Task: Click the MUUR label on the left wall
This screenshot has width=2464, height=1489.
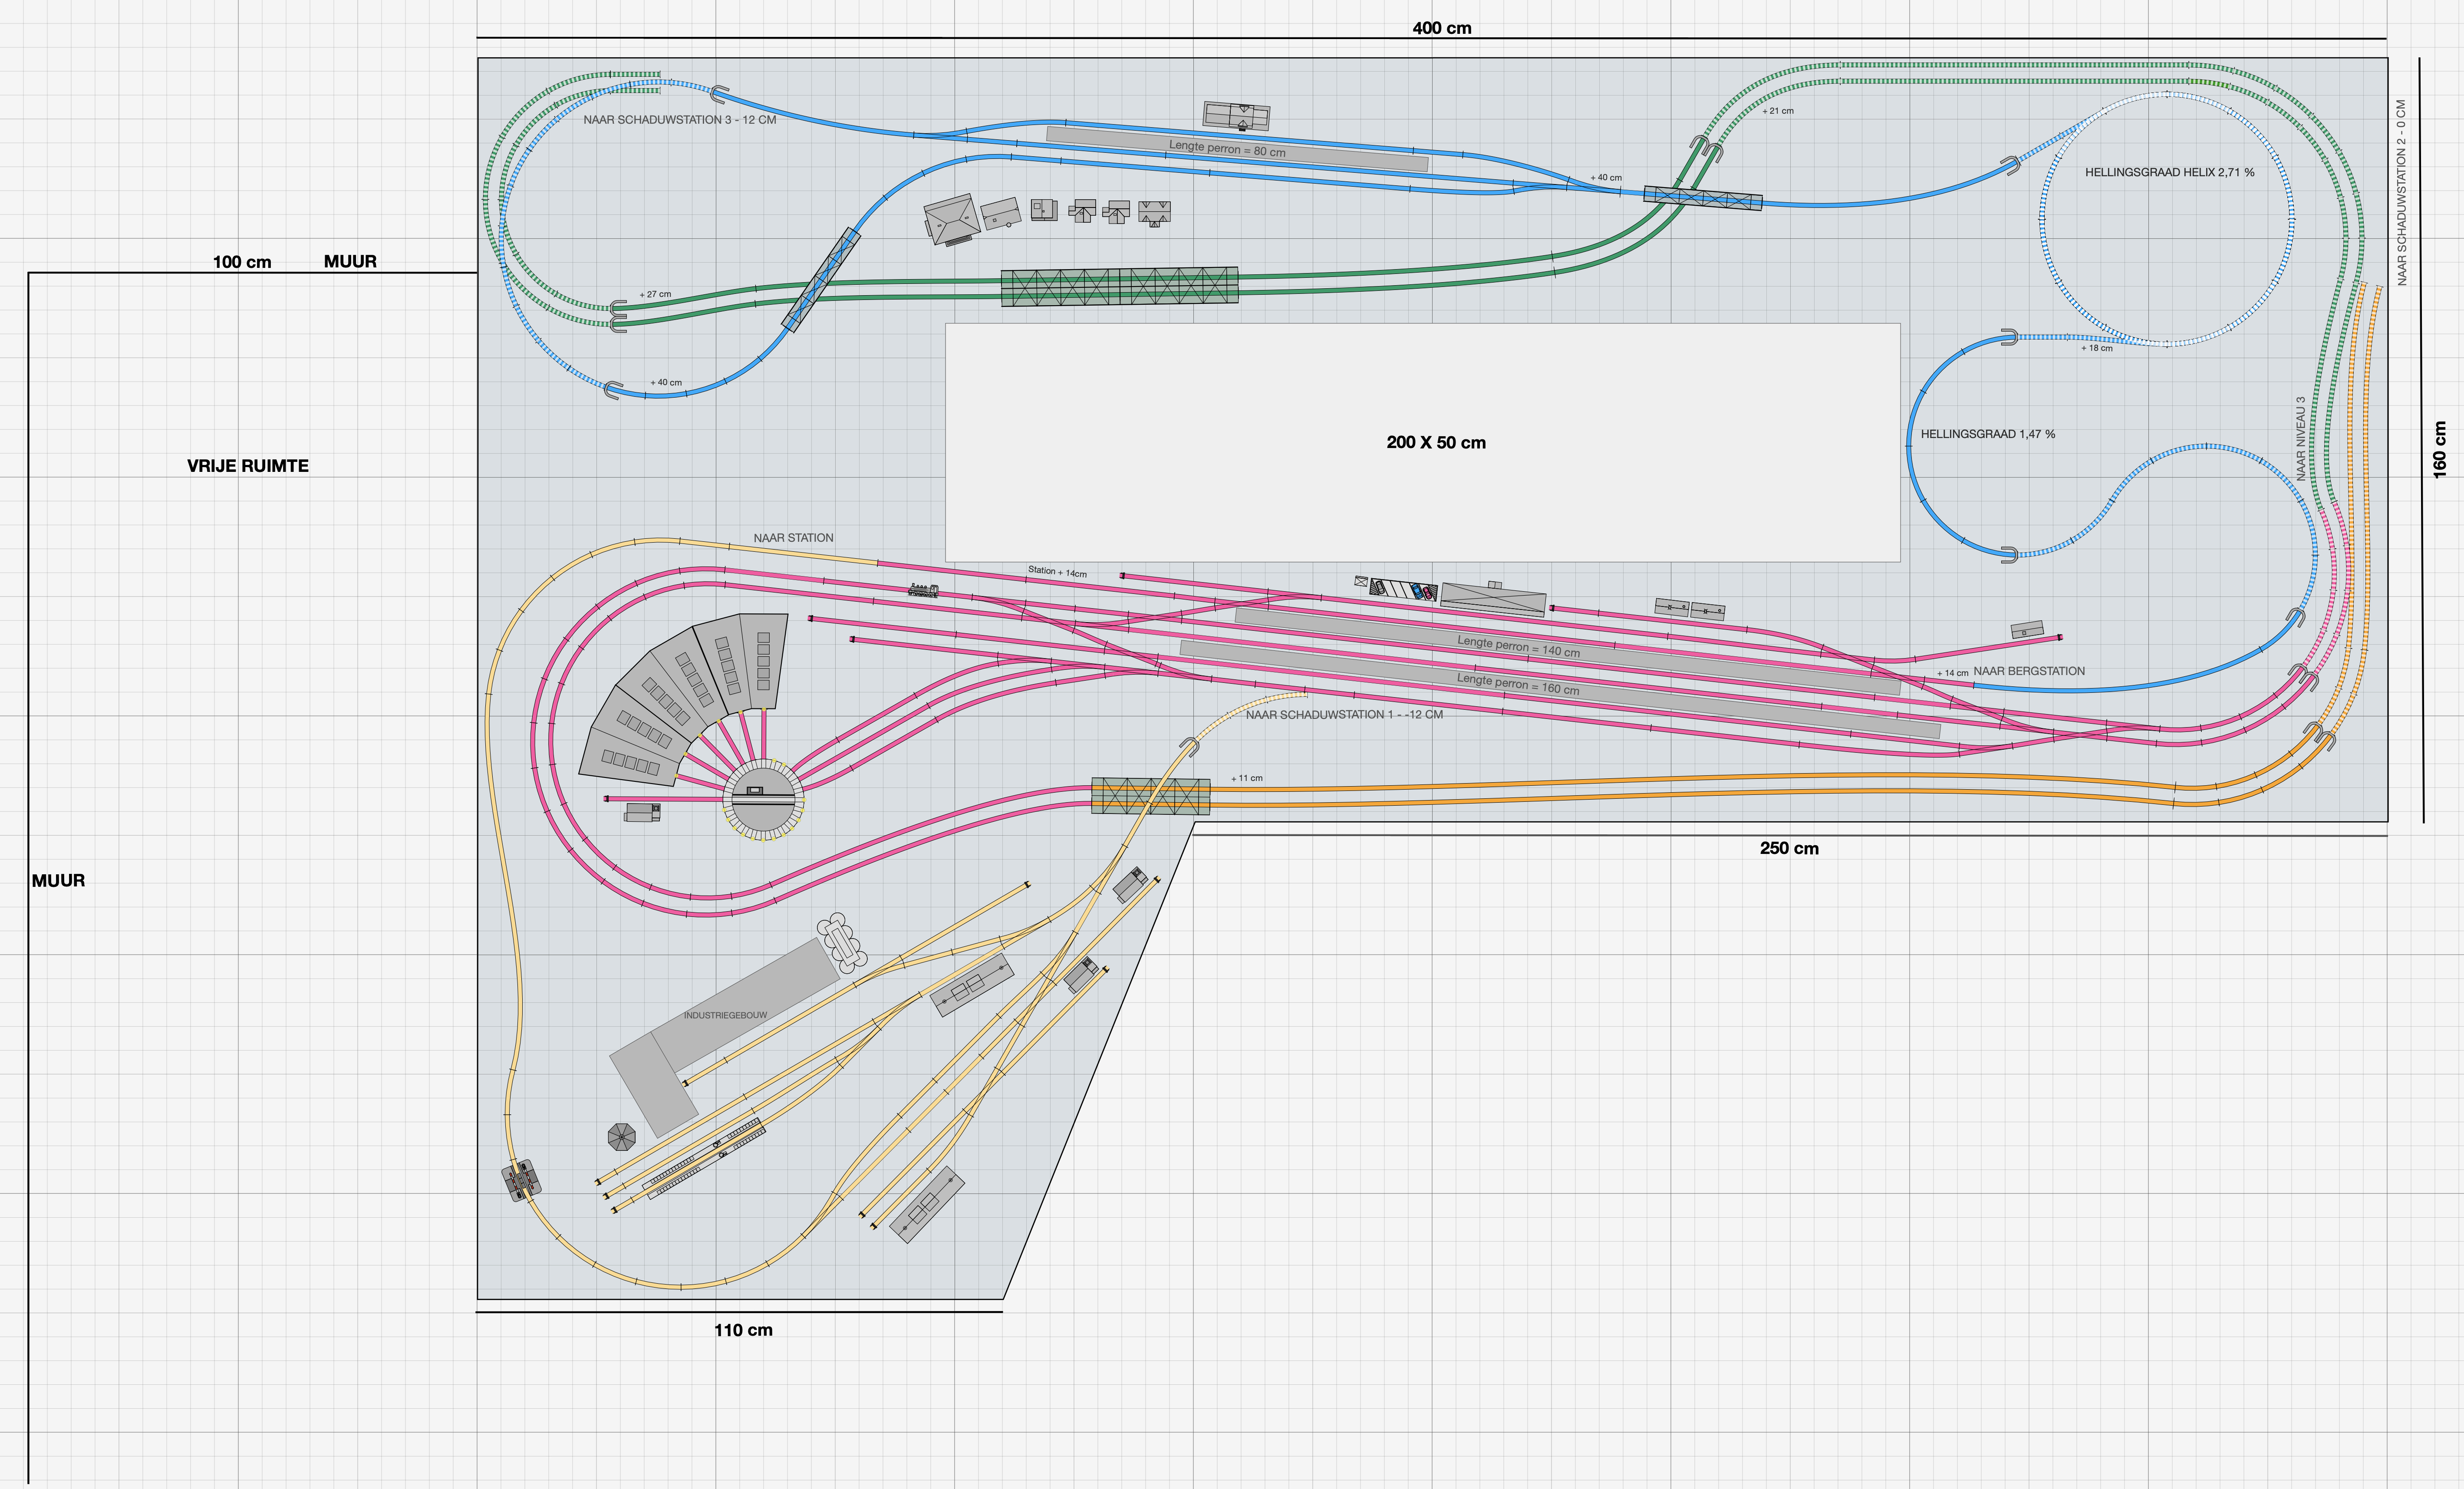Action: pos(58,881)
